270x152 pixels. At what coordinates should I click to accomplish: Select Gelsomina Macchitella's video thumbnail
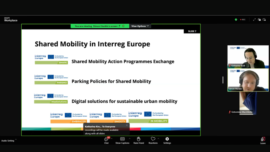(248, 103)
